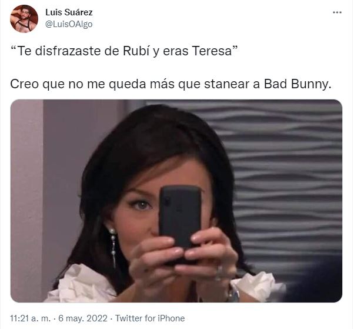Visit the @LuisOAlgo handle profile
This screenshot has width=354, height=329.
tap(69, 24)
